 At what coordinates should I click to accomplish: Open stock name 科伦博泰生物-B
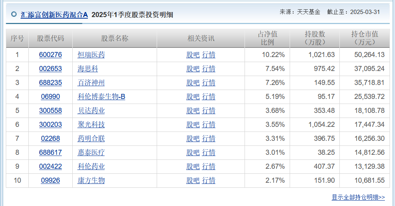(101, 97)
